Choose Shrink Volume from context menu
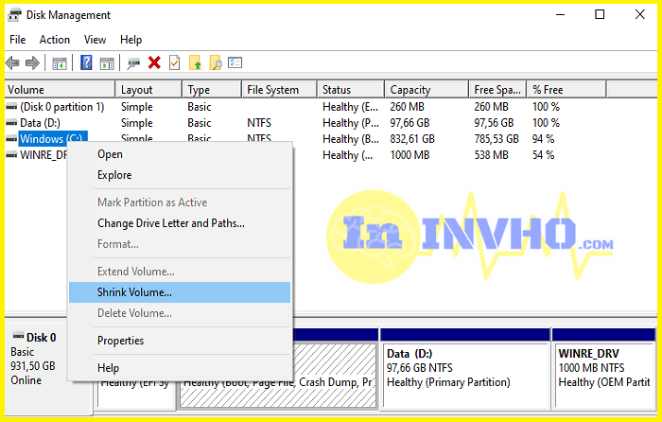This screenshot has height=422, width=662. coord(134,293)
